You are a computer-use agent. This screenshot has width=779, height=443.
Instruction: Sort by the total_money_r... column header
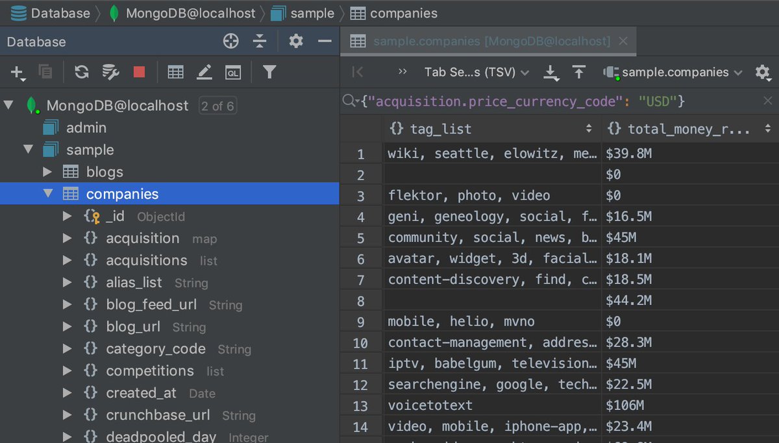tap(690, 128)
